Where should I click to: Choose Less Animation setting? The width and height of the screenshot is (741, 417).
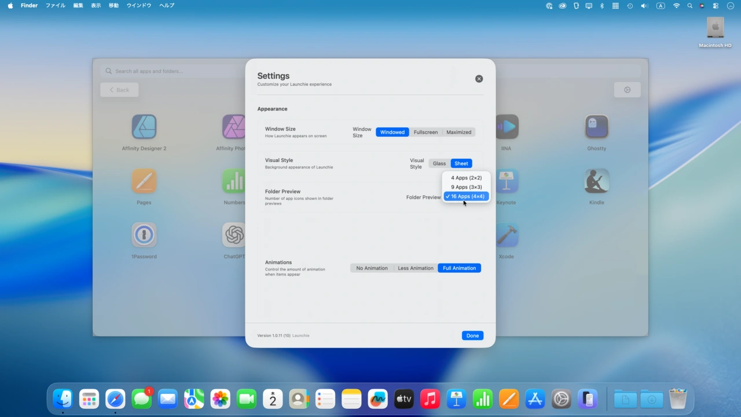pos(415,268)
